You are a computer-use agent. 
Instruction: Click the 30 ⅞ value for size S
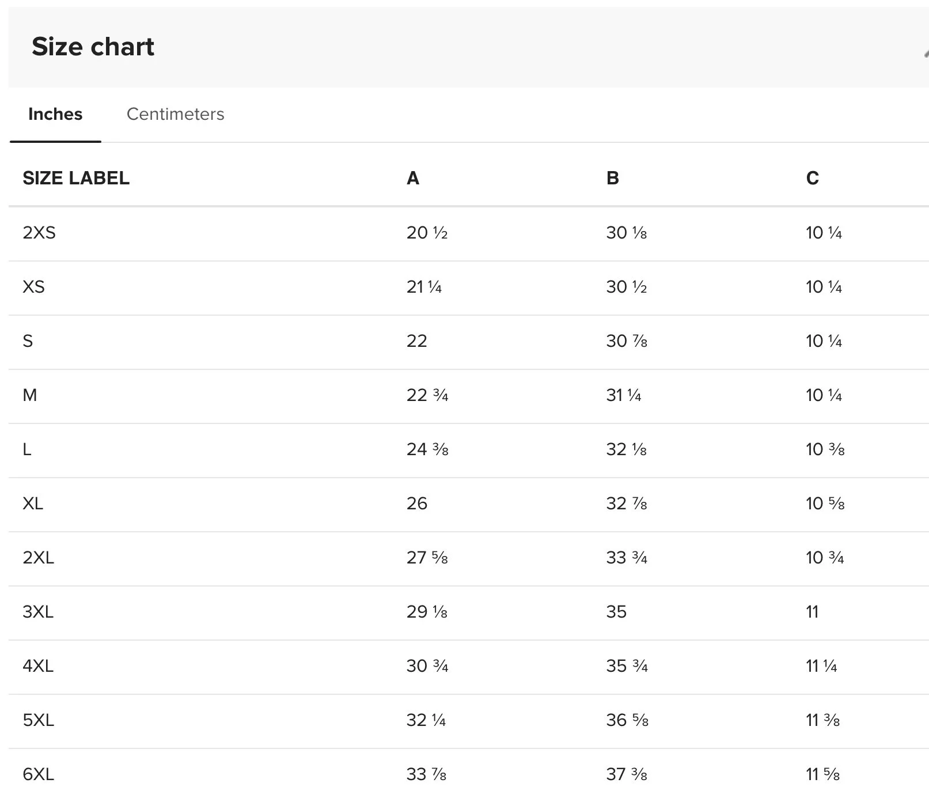pyautogui.click(x=627, y=341)
